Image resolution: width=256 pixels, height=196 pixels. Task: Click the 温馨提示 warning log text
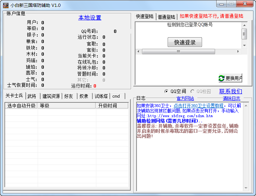coord(188,131)
